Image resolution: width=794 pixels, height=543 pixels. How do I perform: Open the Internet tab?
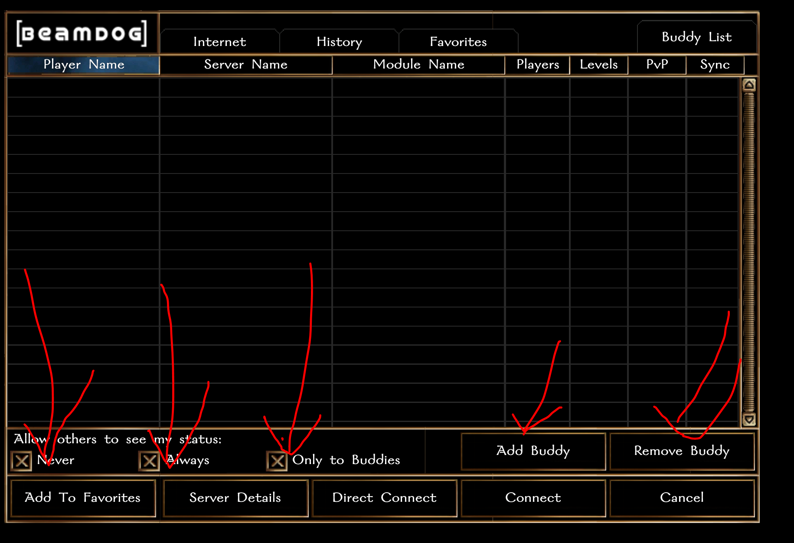[x=220, y=42]
